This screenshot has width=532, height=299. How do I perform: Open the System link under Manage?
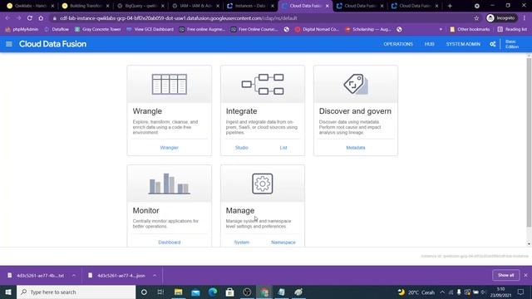242,243
